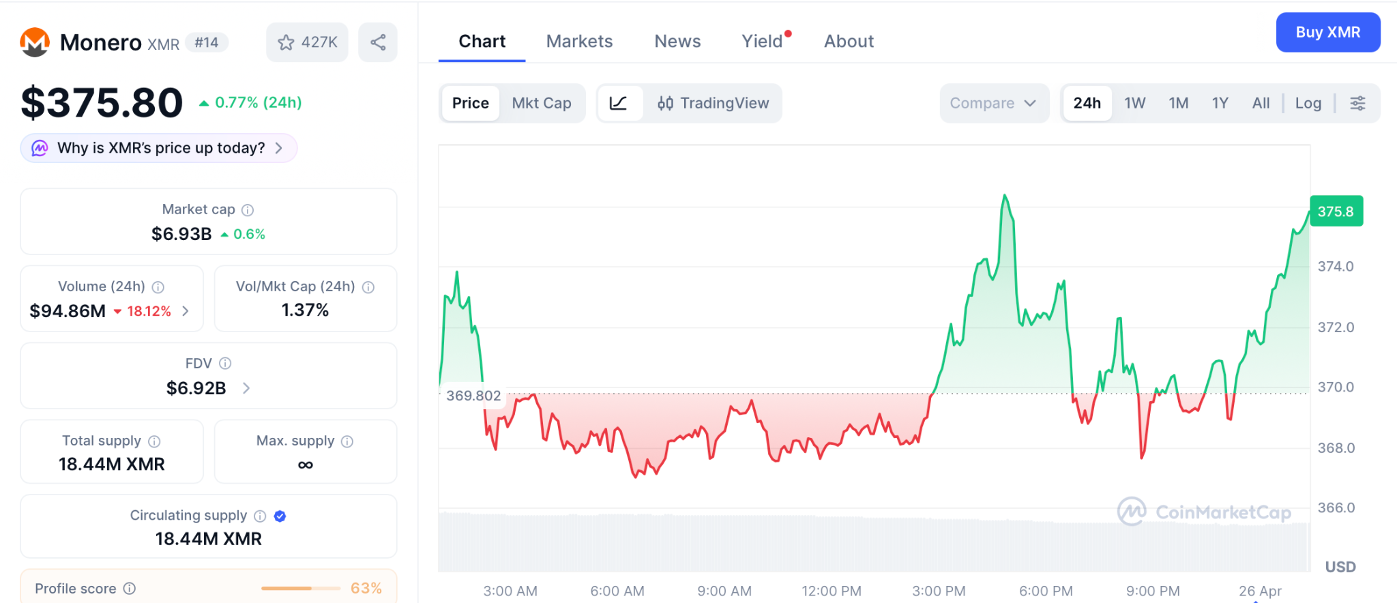
Task: Open the Compare dropdown
Action: point(993,103)
